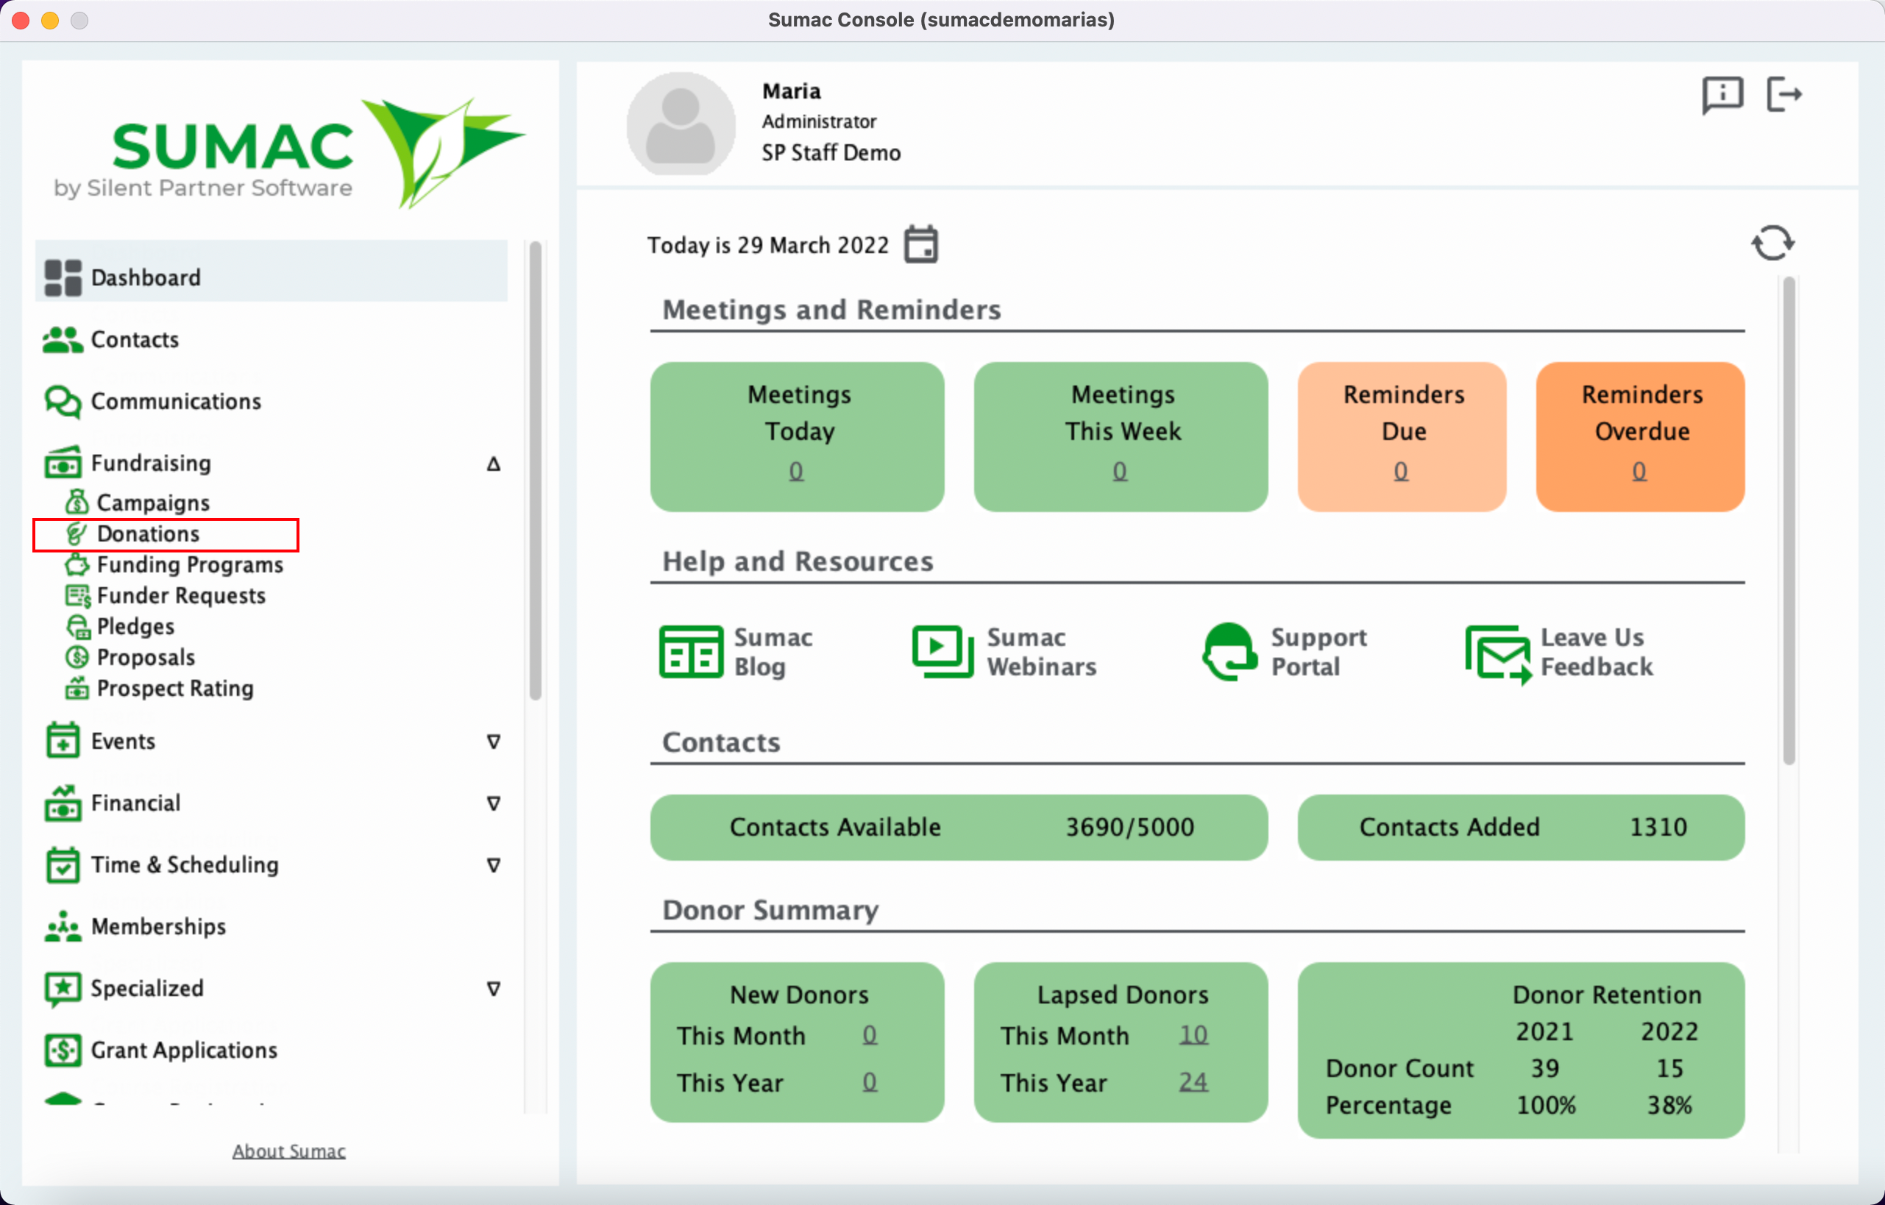This screenshot has width=1885, height=1205.
Task: Click the log out arrow icon
Action: click(x=1784, y=95)
